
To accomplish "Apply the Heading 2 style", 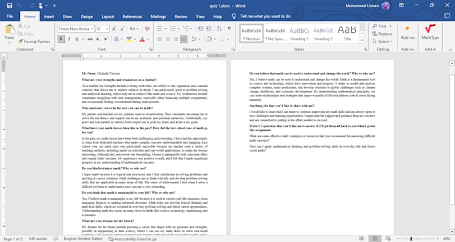I will point(323,33).
